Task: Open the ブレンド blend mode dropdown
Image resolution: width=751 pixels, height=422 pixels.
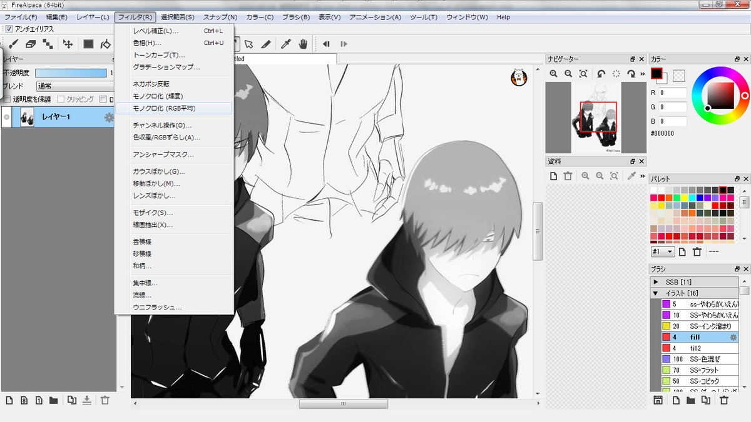Action: pos(75,86)
